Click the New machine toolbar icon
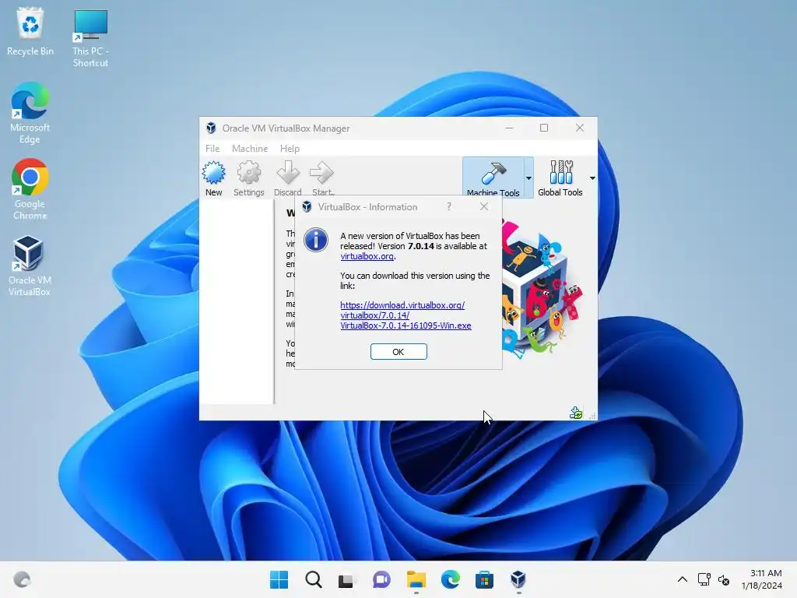The width and height of the screenshot is (797, 598). pos(213,178)
